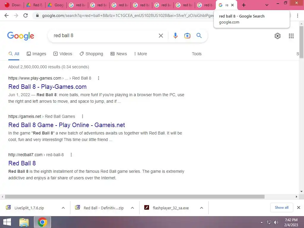The image size is (304, 228).
Task: Open options for redball7.com result
Action: click(x=71, y=155)
